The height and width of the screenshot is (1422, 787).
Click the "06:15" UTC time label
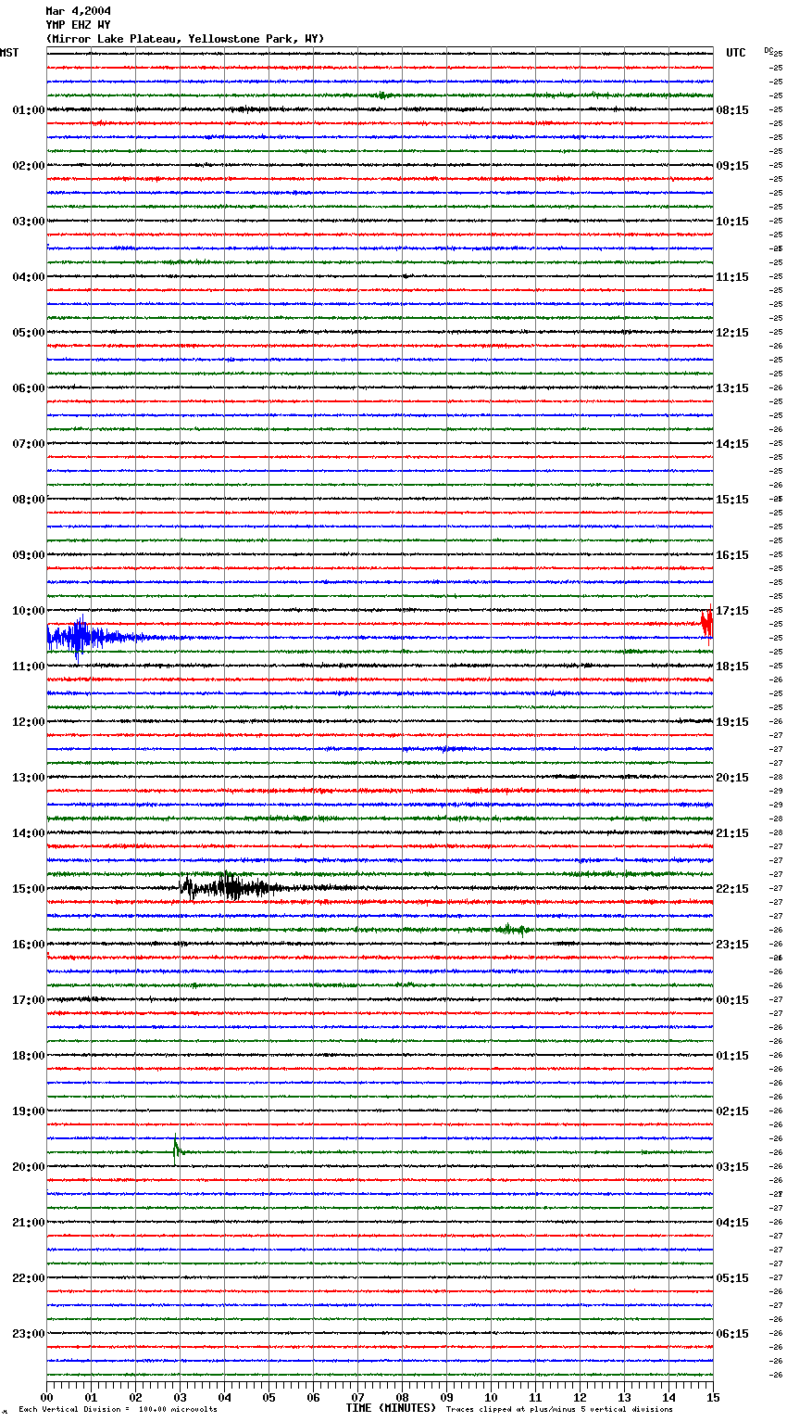point(732,1334)
